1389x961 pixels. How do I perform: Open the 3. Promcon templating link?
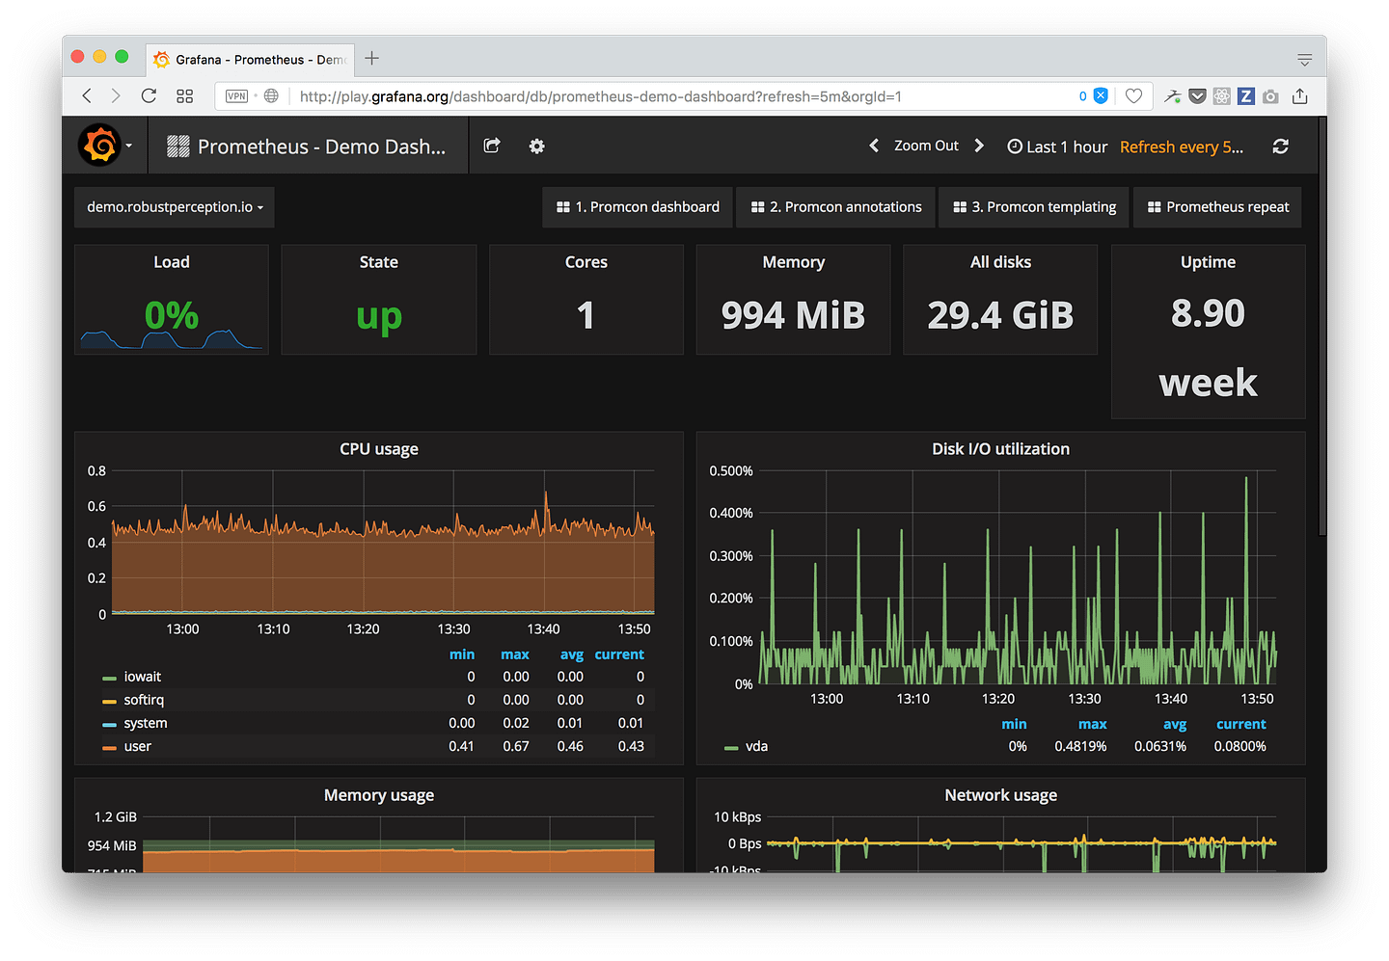point(1034,207)
